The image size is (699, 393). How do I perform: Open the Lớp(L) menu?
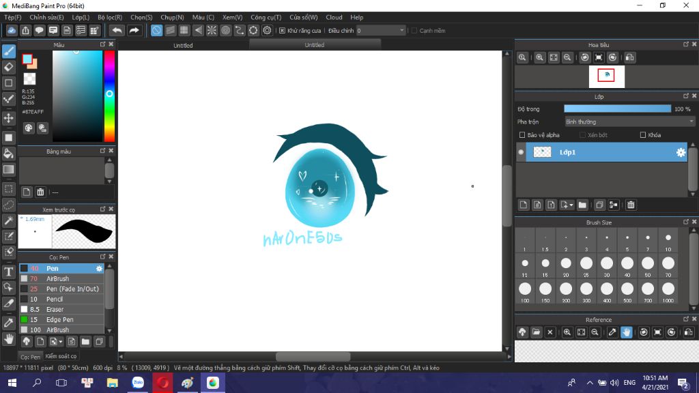point(81,17)
